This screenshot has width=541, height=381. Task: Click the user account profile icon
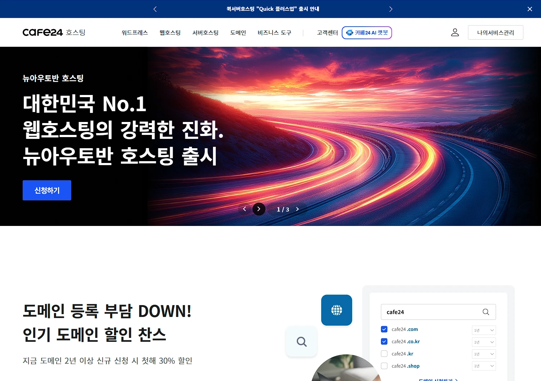click(x=455, y=32)
